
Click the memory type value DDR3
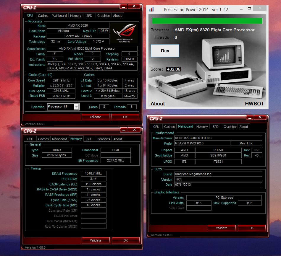pyautogui.click(x=57, y=150)
